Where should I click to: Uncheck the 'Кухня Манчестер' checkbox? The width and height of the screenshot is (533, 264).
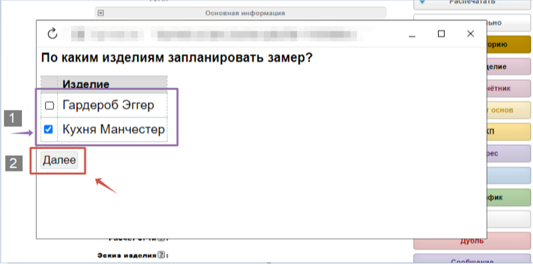coord(49,129)
